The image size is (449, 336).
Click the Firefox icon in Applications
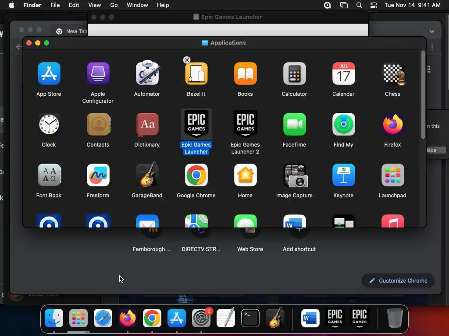point(393,124)
